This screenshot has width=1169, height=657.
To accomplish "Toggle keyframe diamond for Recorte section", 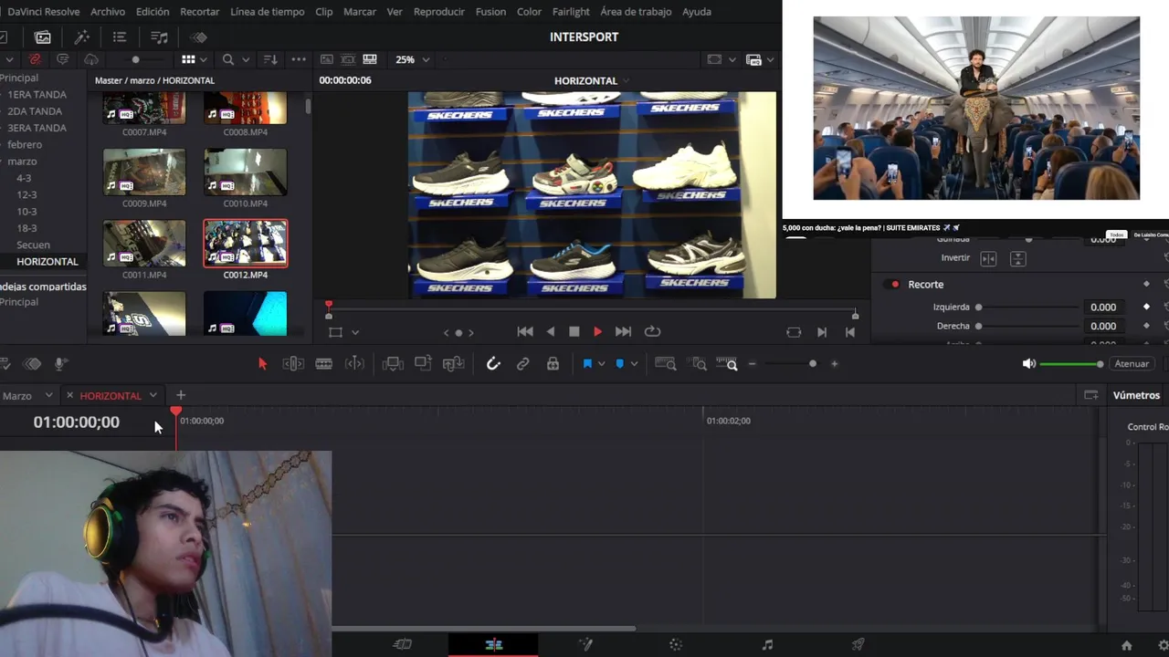I will pyautogui.click(x=1146, y=284).
